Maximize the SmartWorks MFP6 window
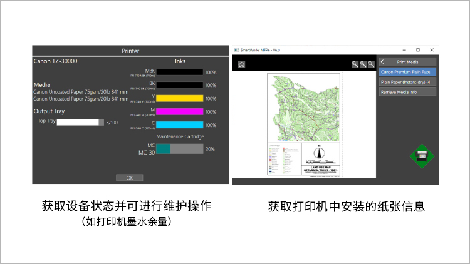Viewport: 470px width, 264px height. pos(418,50)
